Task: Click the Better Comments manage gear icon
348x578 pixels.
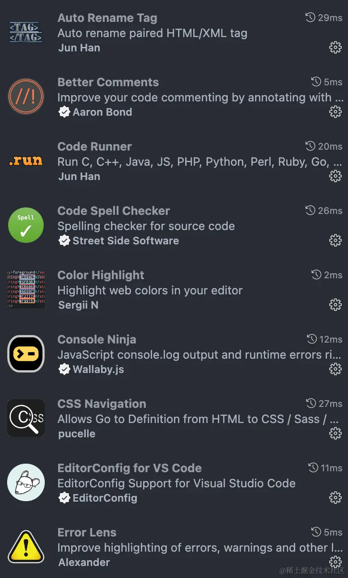Action: 335,112
